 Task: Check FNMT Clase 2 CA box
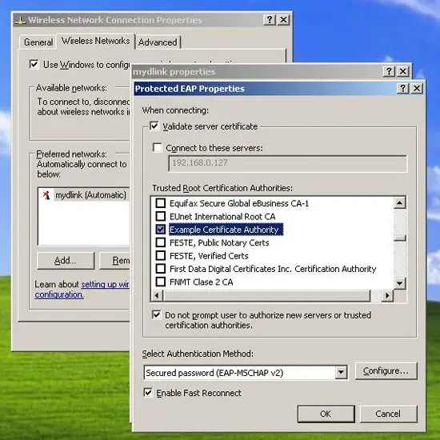pos(161,282)
